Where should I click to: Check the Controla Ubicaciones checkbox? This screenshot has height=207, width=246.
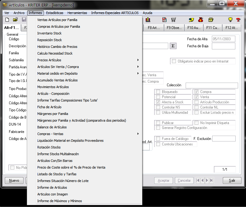[158, 144]
